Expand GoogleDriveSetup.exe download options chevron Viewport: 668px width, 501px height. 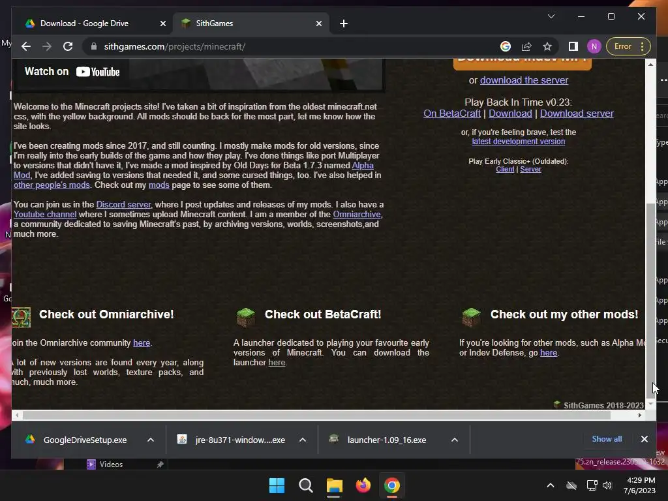point(151,440)
